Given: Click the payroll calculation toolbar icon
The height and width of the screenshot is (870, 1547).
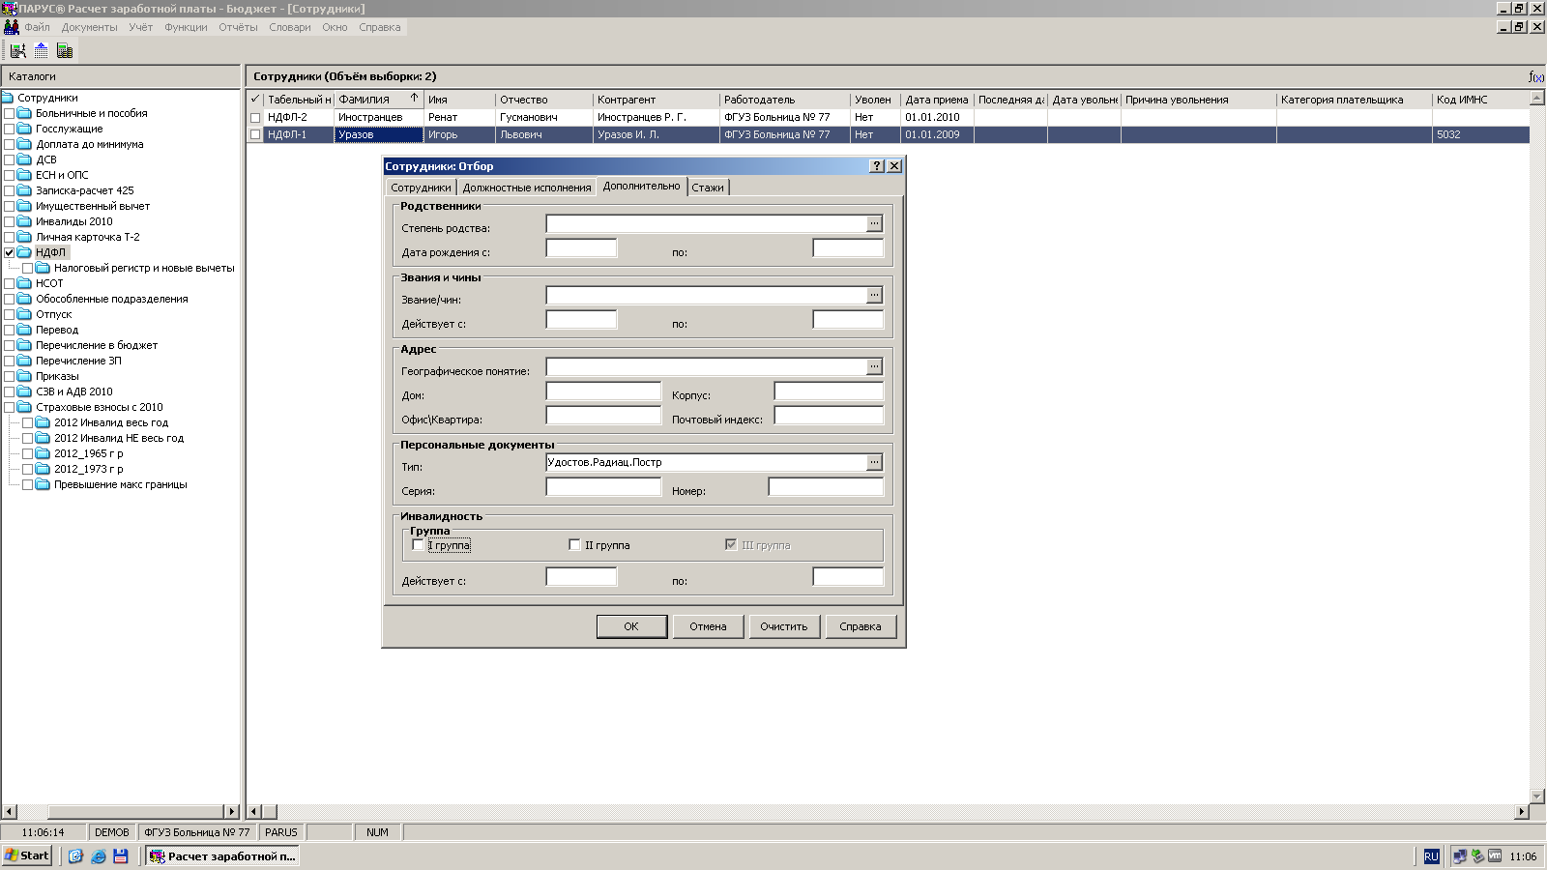Looking at the screenshot, I should pyautogui.click(x=17, y=50).
